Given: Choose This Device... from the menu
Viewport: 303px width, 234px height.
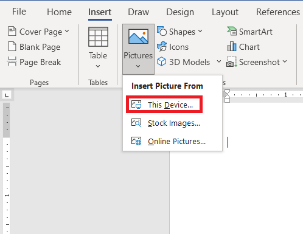Looking at the screenshot, I should coord(164,105).
